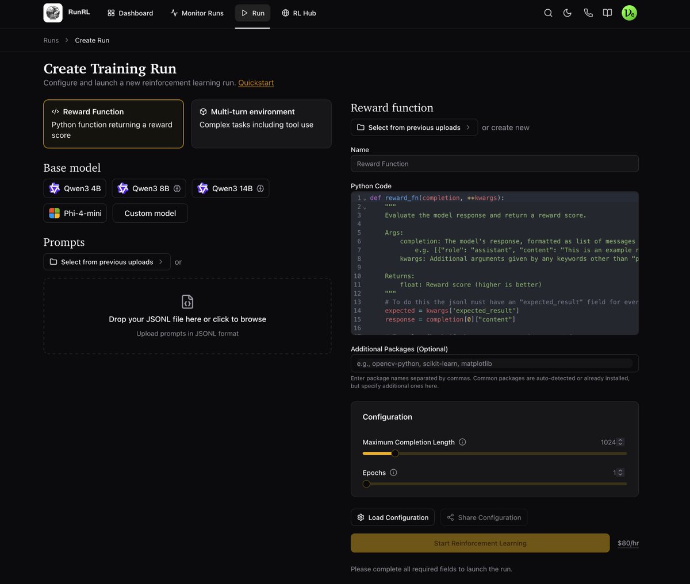Adjust the 1024 completion length stepper
The width and height of the screenshot is (690, 584).
(620, 442)
